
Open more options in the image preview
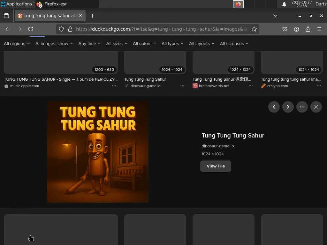(x=302, y=107)
